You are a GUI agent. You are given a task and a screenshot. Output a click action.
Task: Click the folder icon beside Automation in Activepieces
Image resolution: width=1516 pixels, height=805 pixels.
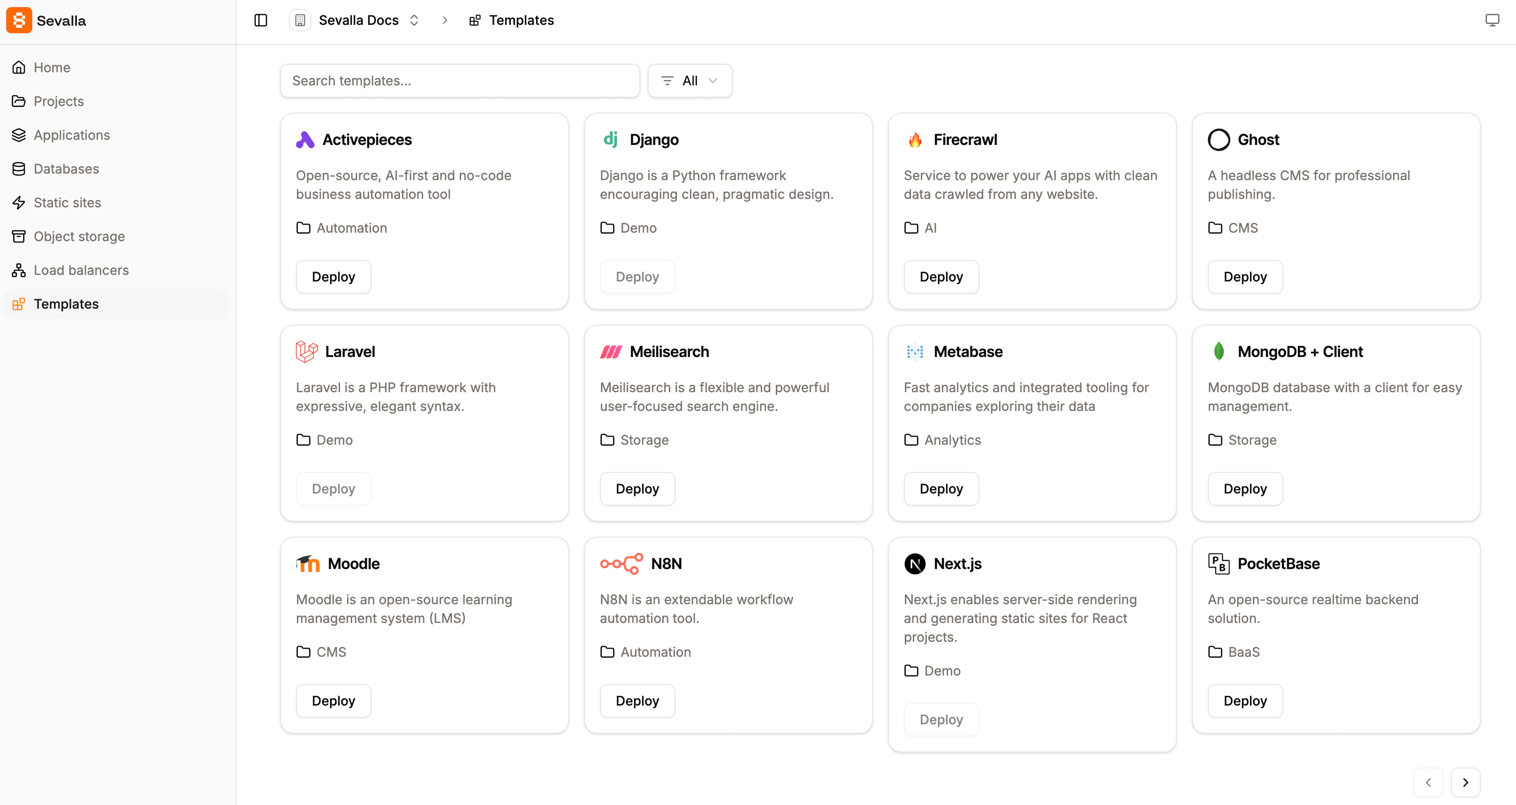point(303,228)
